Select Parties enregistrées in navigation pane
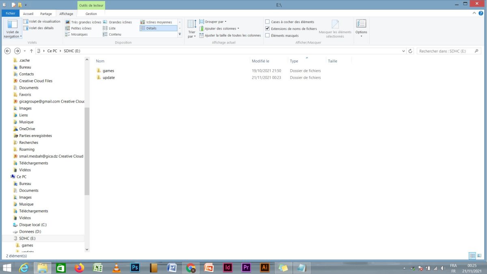Viewport: 487px width, 274px height. tap(35, 136)
